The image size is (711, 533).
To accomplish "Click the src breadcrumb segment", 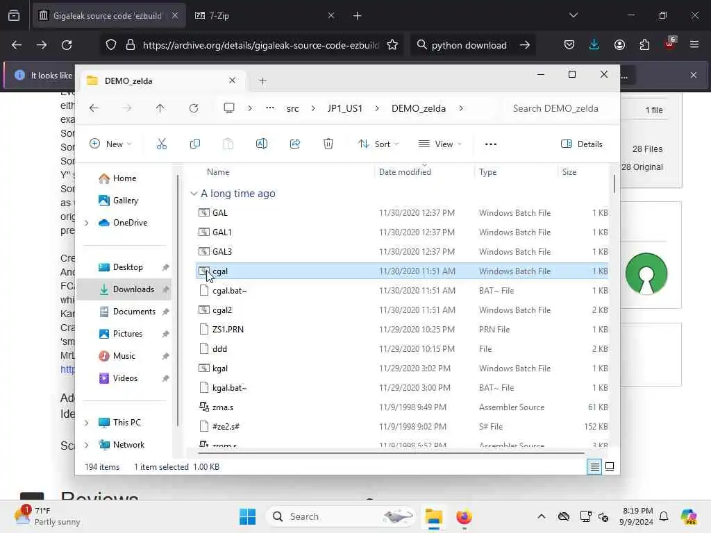I will tap(292, 108).
